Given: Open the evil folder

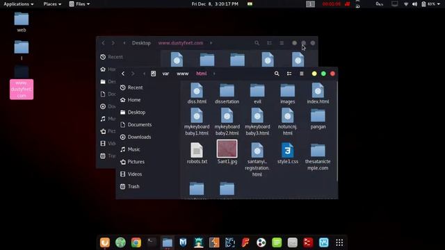Looking at the screenshot, I should click(x=257, y=93).
